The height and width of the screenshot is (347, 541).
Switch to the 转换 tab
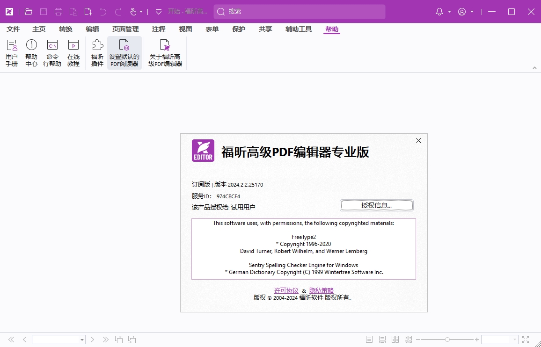(x=66, y=29)
